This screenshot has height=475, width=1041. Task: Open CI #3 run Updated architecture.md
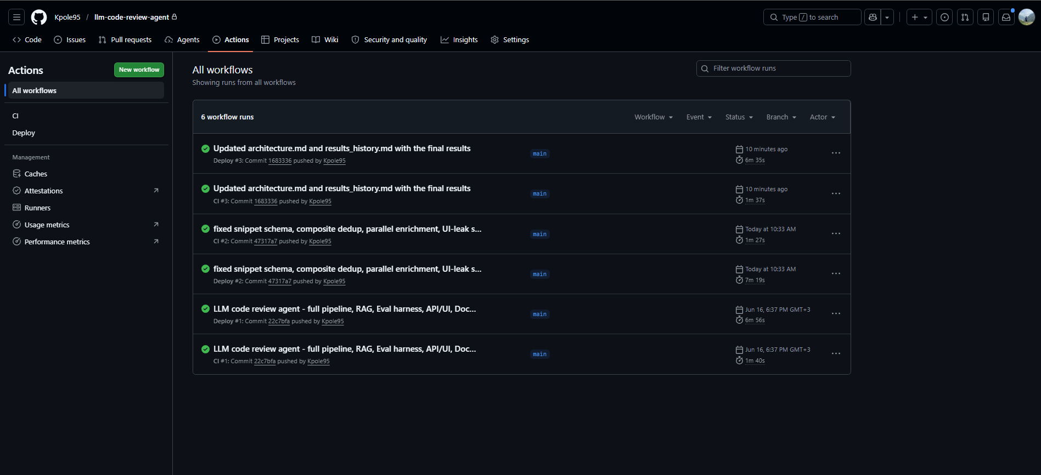click(342, 188)
